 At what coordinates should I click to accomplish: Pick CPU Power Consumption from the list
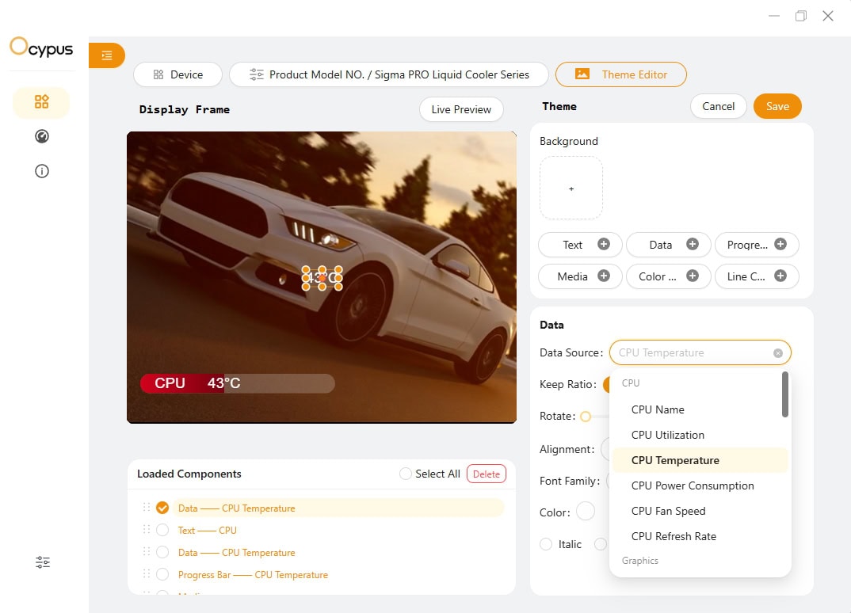[693, 485]
